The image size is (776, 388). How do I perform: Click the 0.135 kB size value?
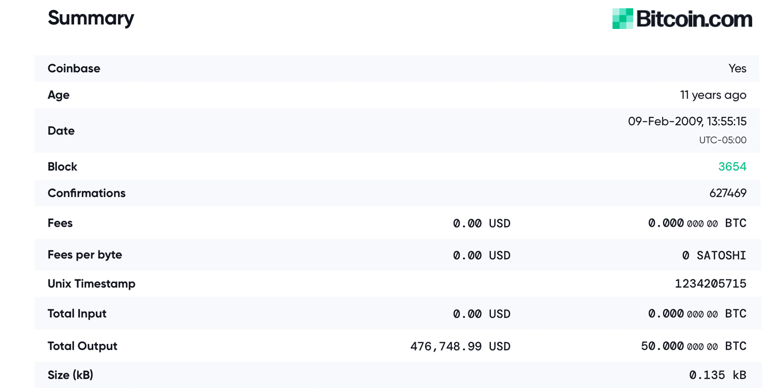point(718,375)
